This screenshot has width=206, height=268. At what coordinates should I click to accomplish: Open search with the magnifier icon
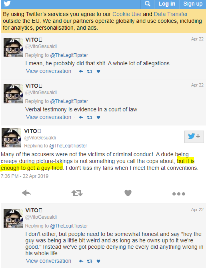[148, 4]
